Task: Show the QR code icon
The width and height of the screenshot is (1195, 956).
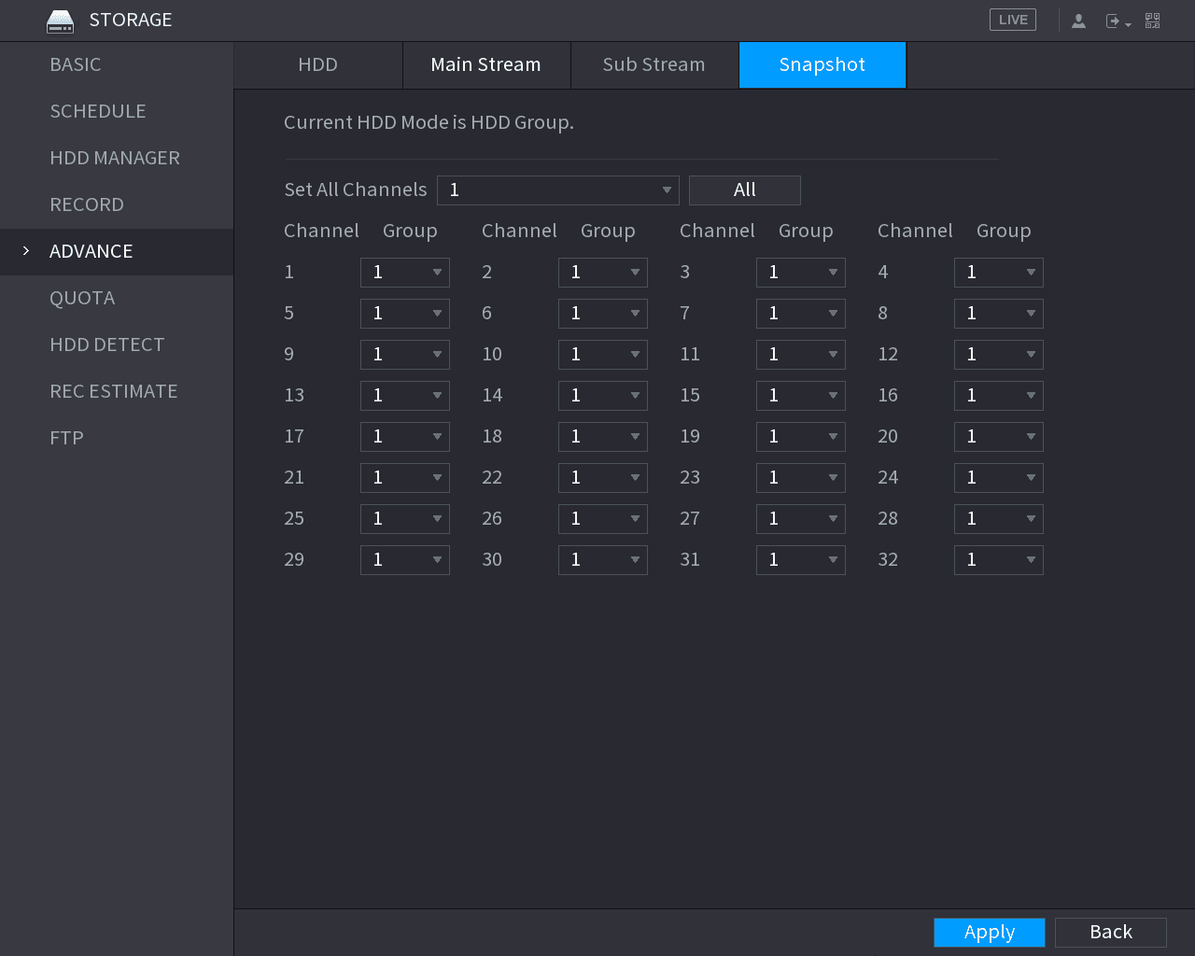Action: tap(1153, 21)
